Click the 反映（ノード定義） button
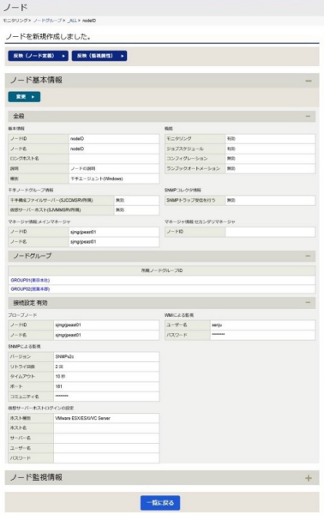Image resolution: width=324 pixels, height=515 pixels. [38, 56]
